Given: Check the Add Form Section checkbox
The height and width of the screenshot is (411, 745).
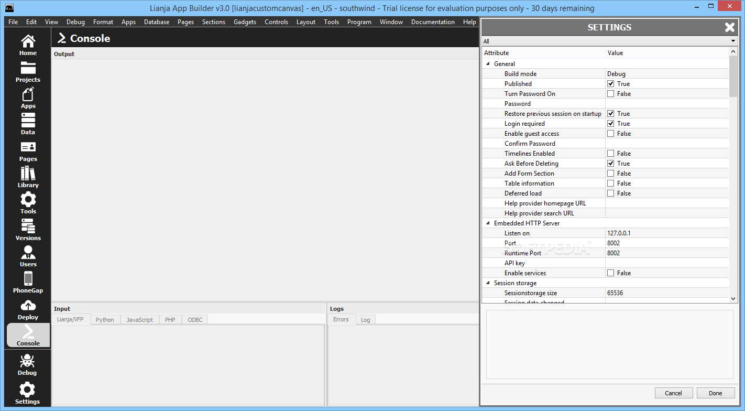Looking at the screenshot, I should pos(610,173).
